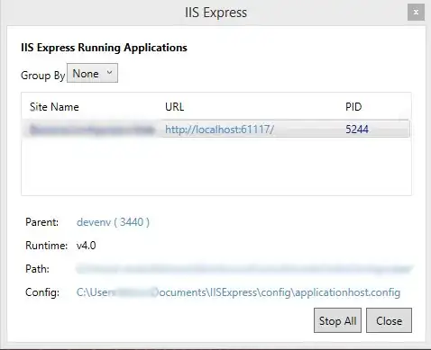
Task: Open the devenv ( 3440 ) parent link
Action: [x=113, y=222]
